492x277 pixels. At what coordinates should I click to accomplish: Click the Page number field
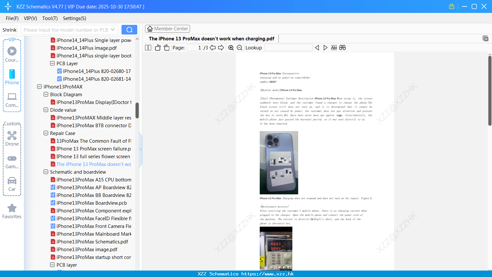coord(195,47)
